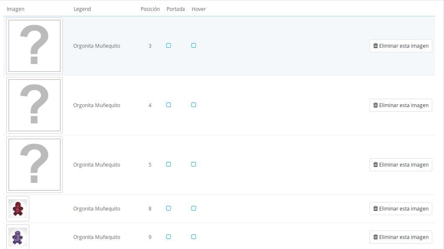The height and width of the screenshot is (249, 444).
Task: Click the Legend column header
Action: pyautogui.click(x=82, y=9)
